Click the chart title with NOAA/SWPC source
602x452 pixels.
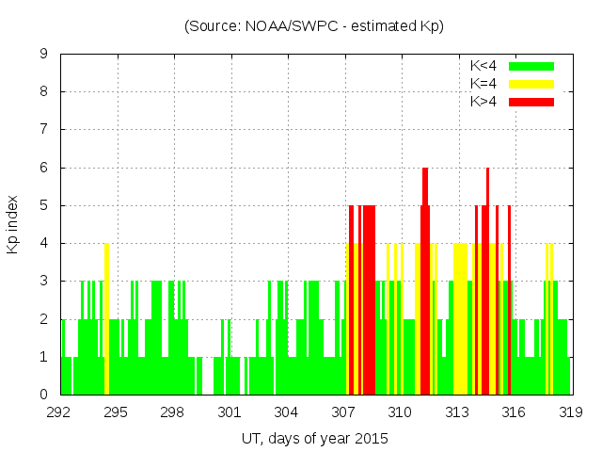(x=314, y=26)
